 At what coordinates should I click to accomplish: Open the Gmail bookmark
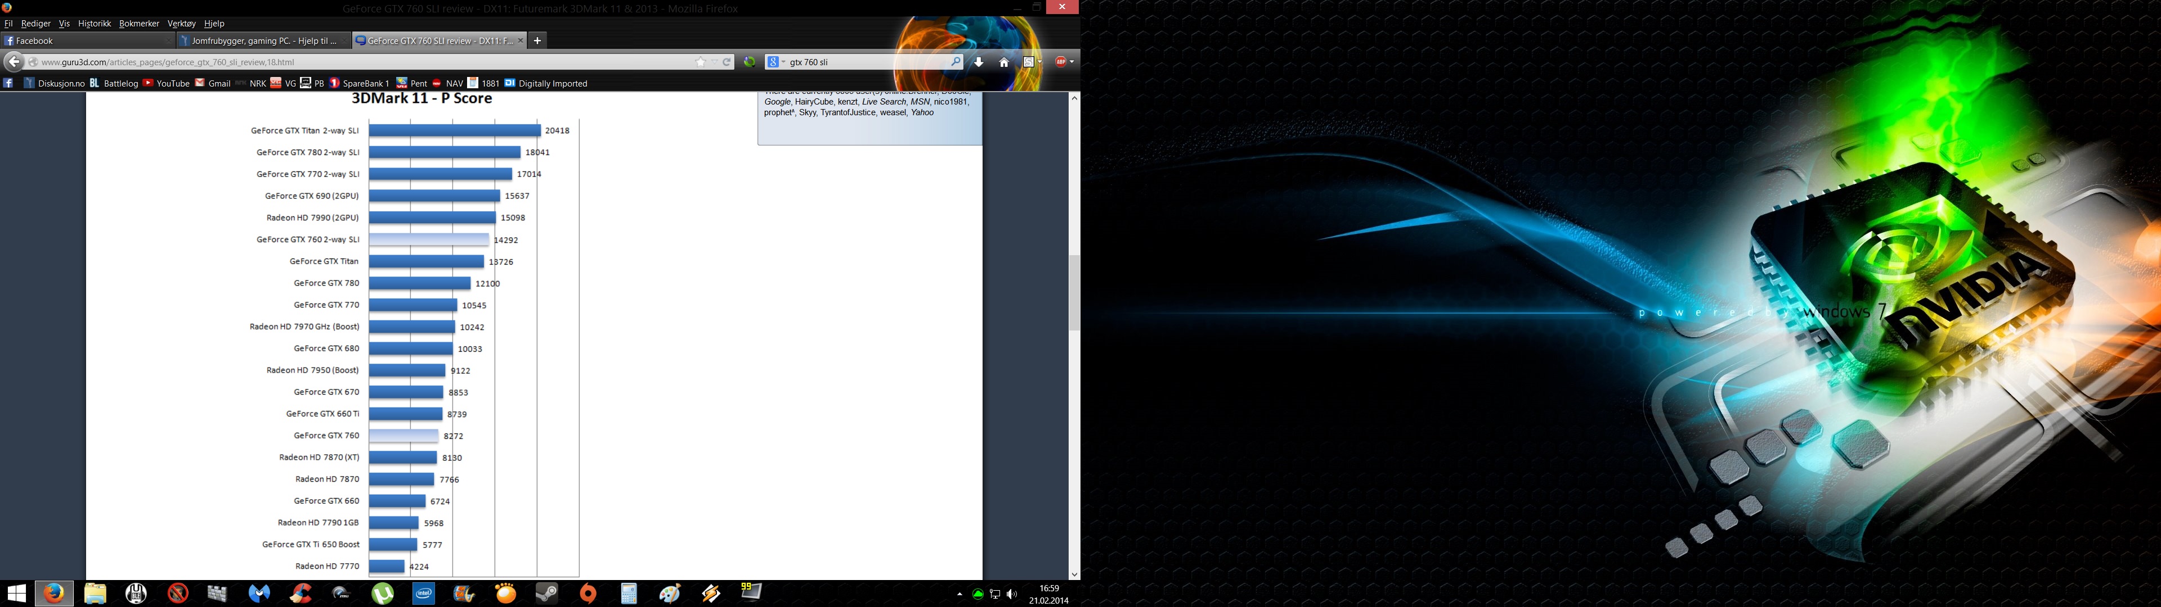[213, 83]
